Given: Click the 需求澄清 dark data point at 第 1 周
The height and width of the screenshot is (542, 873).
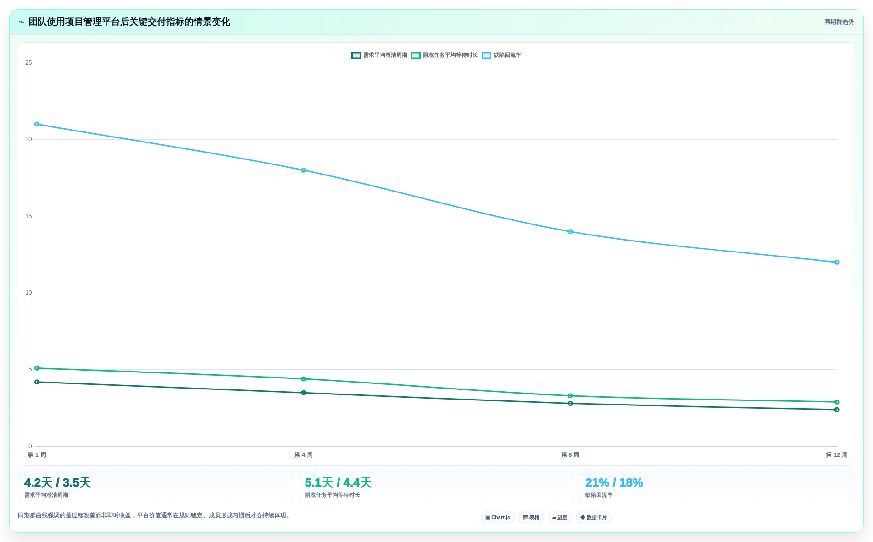Looking at the screenshot, I should [x=37, y=382].
